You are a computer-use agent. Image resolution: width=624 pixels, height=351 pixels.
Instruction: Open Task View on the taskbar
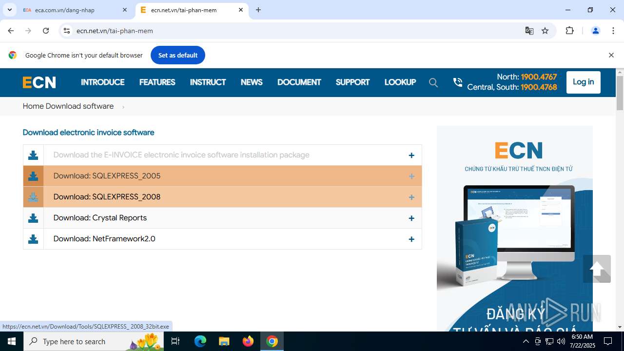click(x=175, y=341)
